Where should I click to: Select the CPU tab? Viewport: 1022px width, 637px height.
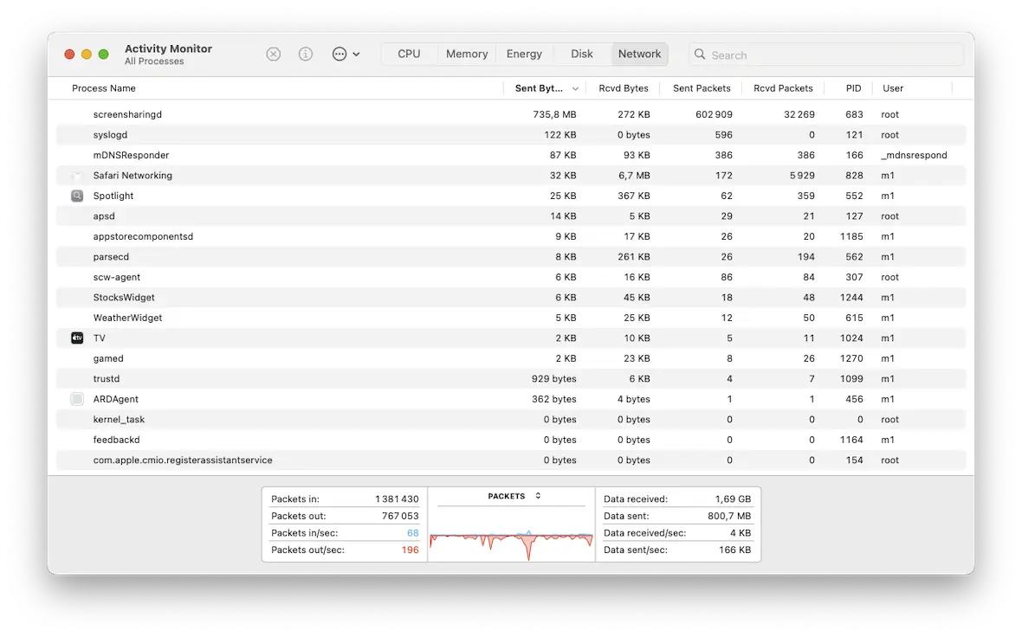pos(409,53)
